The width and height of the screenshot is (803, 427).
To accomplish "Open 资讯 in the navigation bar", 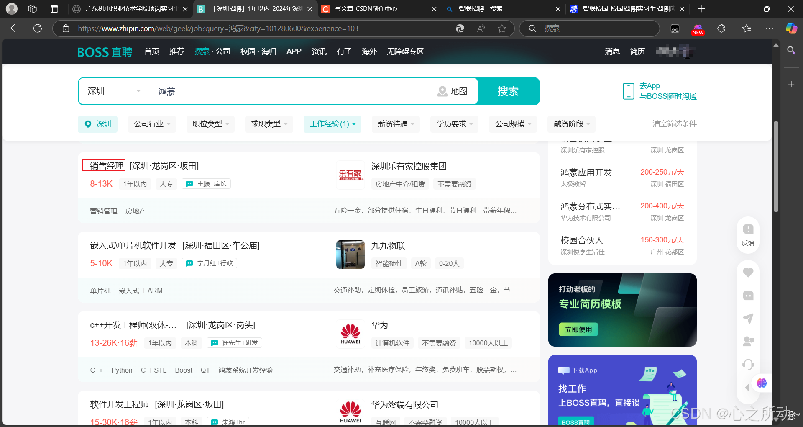I will pos(319,51).
